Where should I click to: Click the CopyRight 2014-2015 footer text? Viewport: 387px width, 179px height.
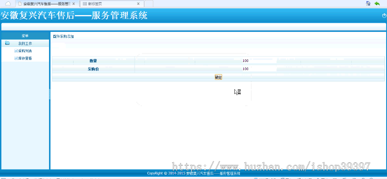pyautogui.click(x=193, y=173)
